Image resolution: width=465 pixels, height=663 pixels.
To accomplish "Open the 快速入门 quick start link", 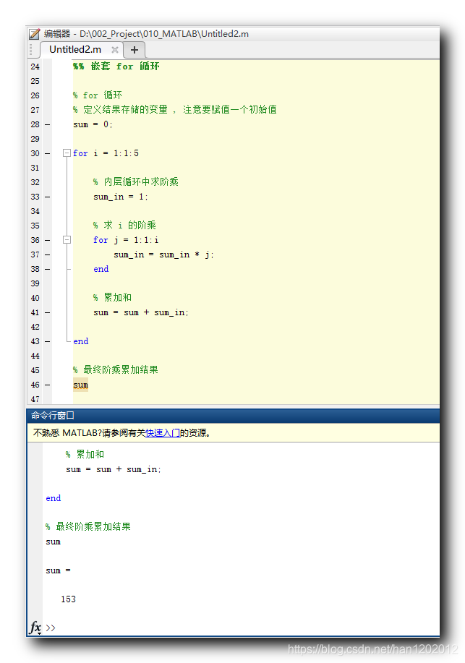I will click(163, 433).
